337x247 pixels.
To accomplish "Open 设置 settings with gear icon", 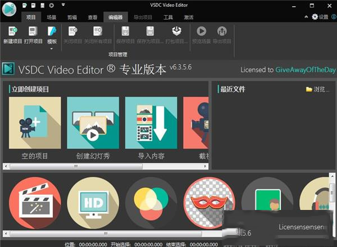I will tap(320, 17).
